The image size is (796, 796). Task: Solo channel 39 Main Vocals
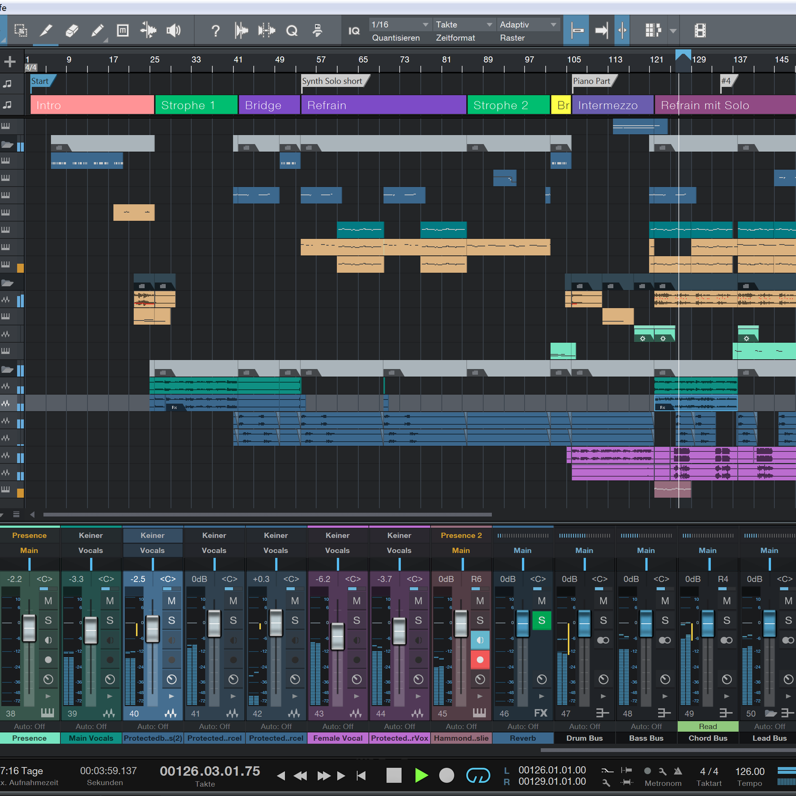tap(110, 620)
